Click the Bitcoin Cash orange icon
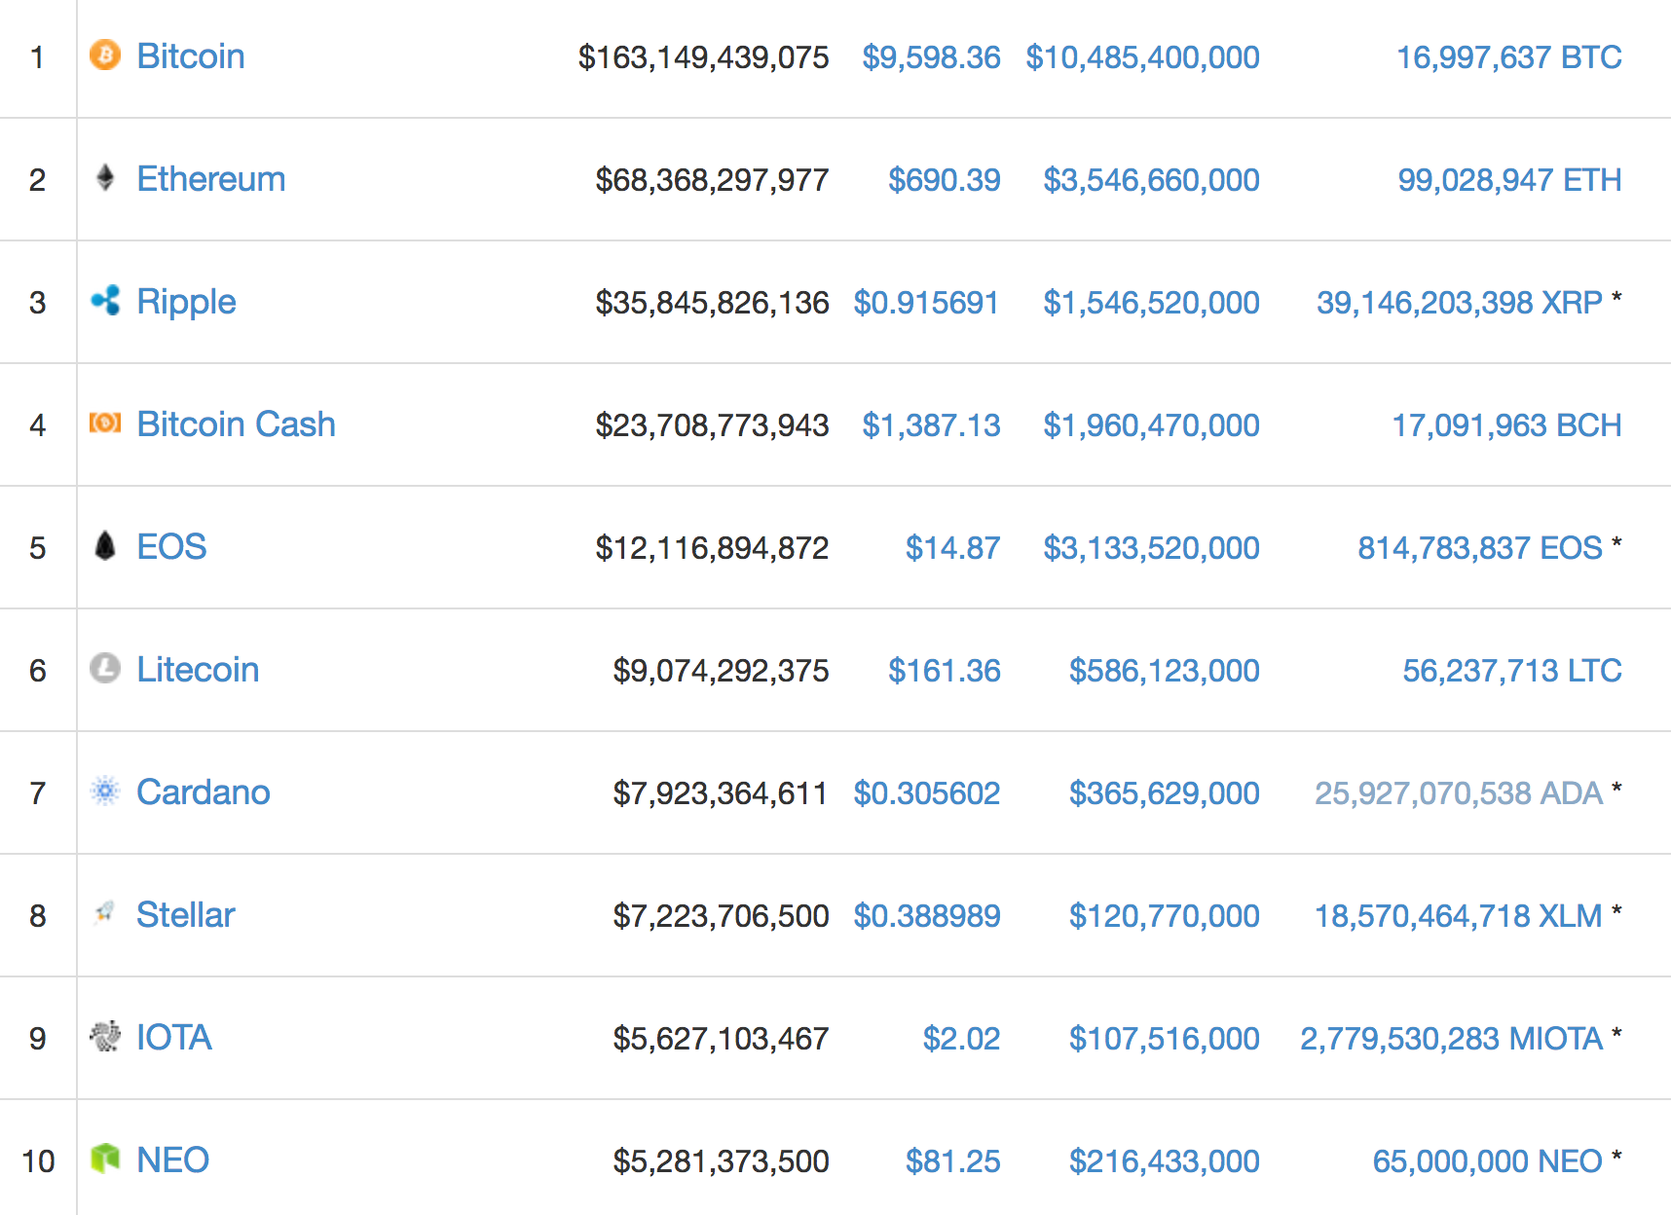The width and height of the screenshot is (1671, 1215). (x=105, y=423)
